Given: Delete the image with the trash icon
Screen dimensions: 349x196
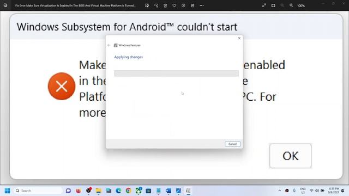Looking at the screenshot, I should pyautogui.click(x=165, y=5).
